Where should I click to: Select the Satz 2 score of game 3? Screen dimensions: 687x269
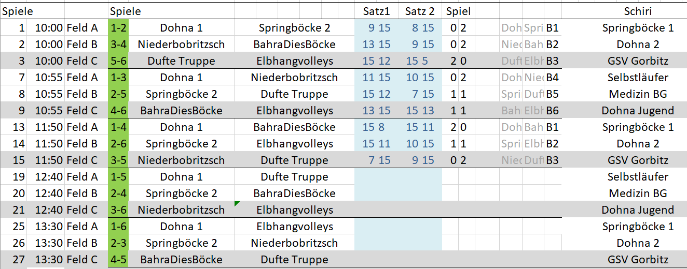click(x=420, y=61)
